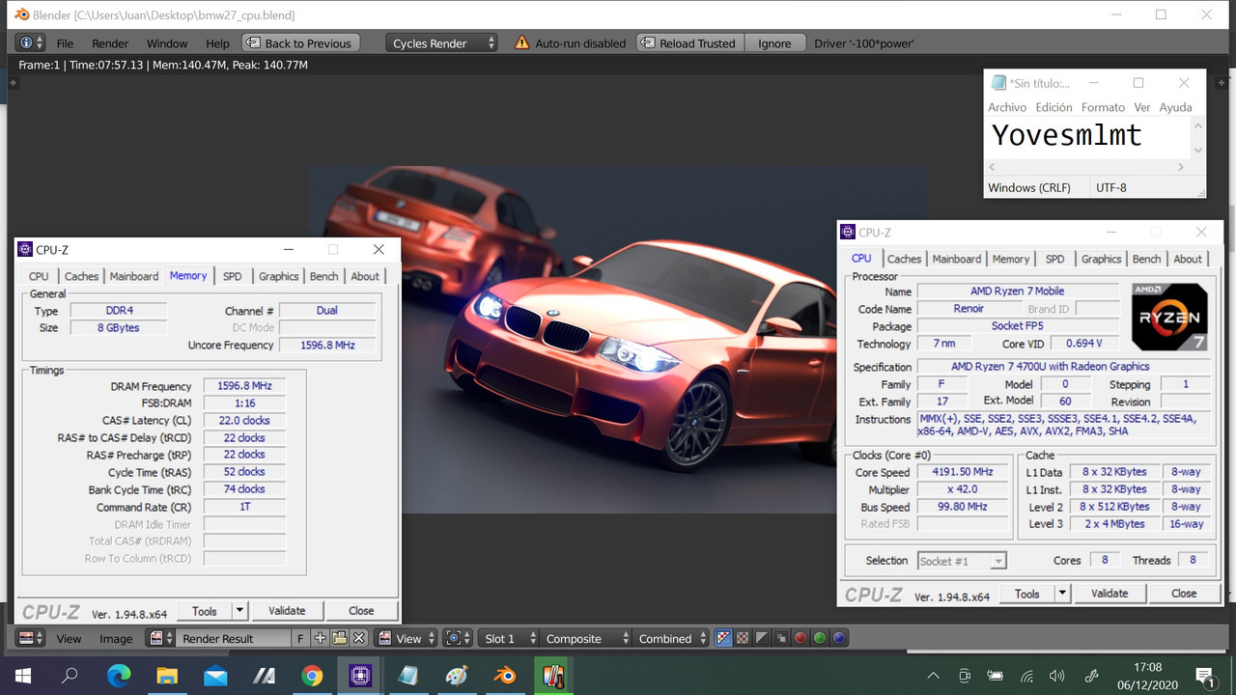Expand Tools dropdown arrow in Memory CPU-Z window

[240, 611]
